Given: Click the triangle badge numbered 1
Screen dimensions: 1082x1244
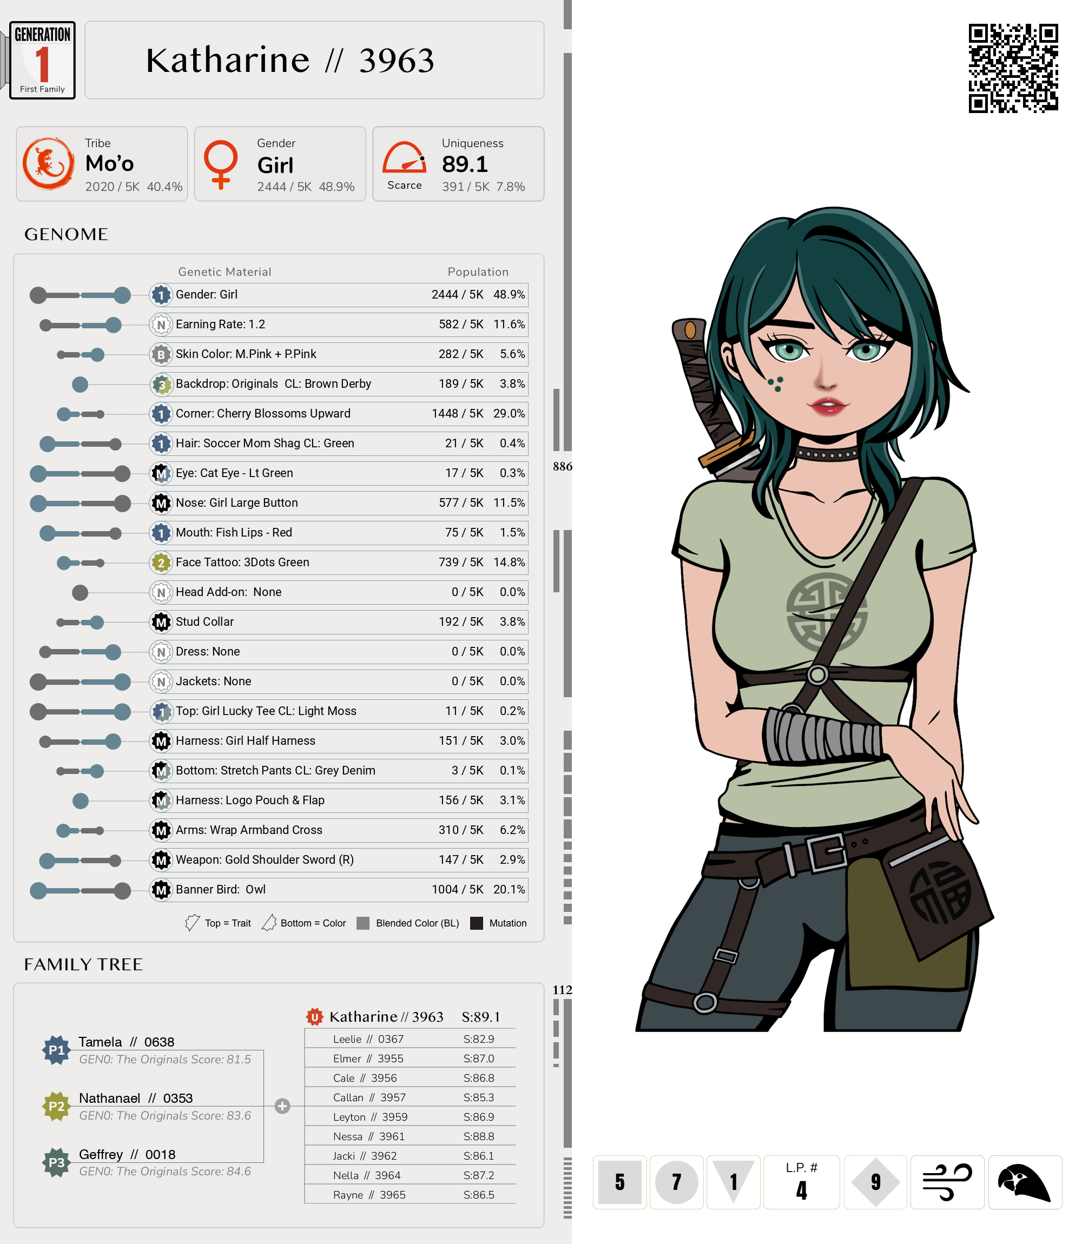Looking at the screenshot, I should pyautogui.click(x=733, y=1180).
